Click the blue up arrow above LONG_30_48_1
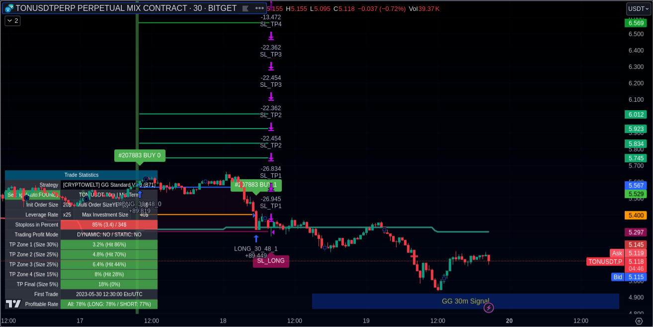 tap(256, 239)
